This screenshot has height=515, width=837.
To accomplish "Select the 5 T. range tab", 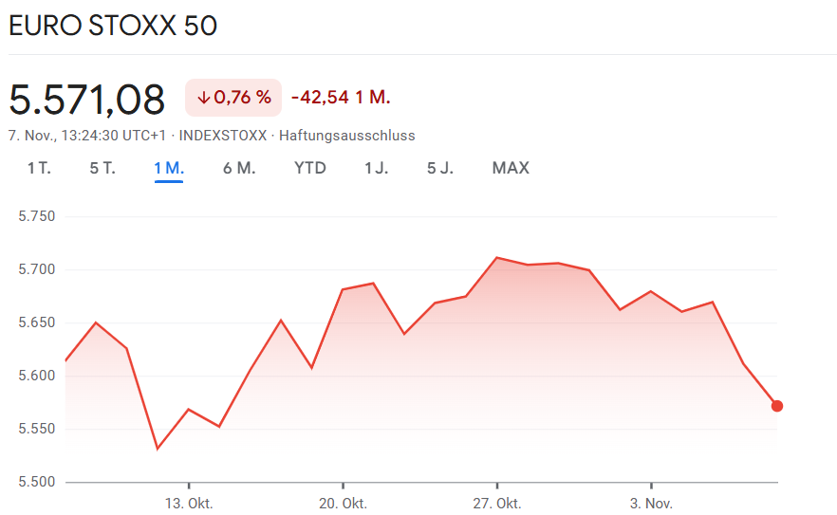I will [102, 168].
